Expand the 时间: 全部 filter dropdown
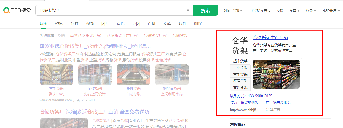This screenshot has width=343, height=128. click(233, 11)
